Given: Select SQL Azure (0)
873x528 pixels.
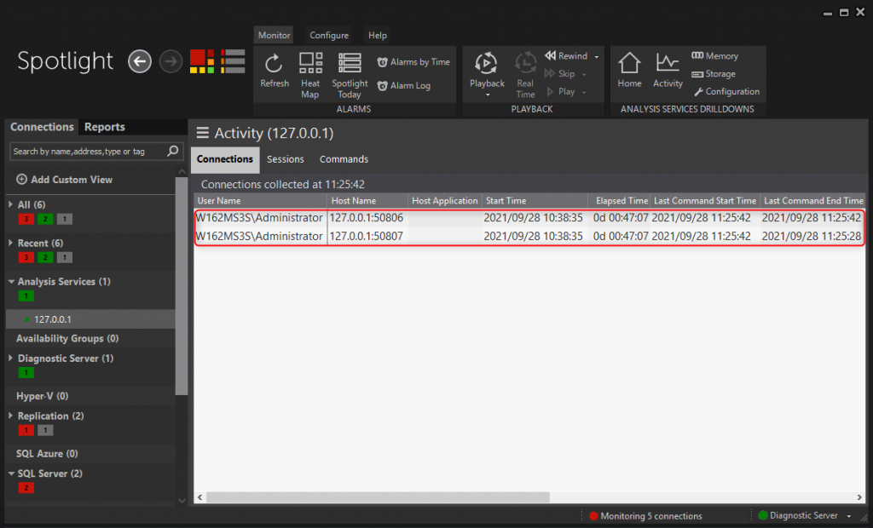Looking at the screenshot, I should click(x=48, y=453).
